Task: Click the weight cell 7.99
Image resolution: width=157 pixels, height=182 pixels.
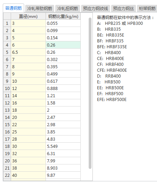Action: [63, 161]
